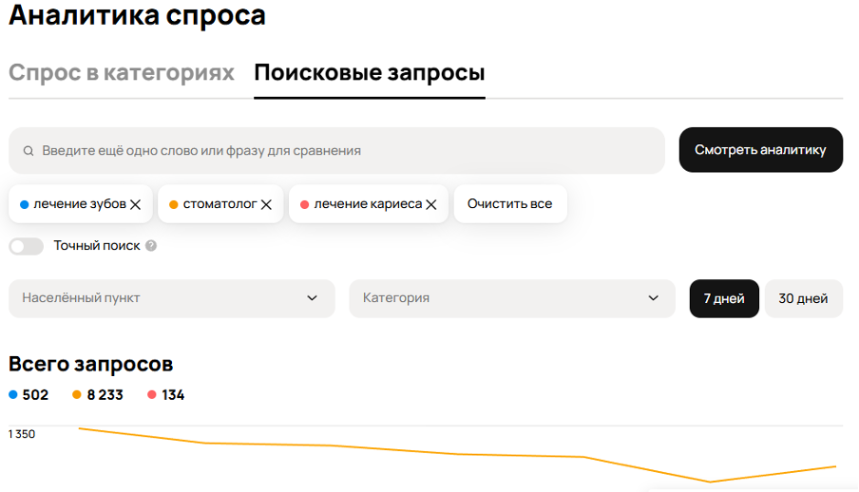Viewport: 859px width, 492px height.
Task: Switch period to 30 дней
Action: [x=803, y=298]
